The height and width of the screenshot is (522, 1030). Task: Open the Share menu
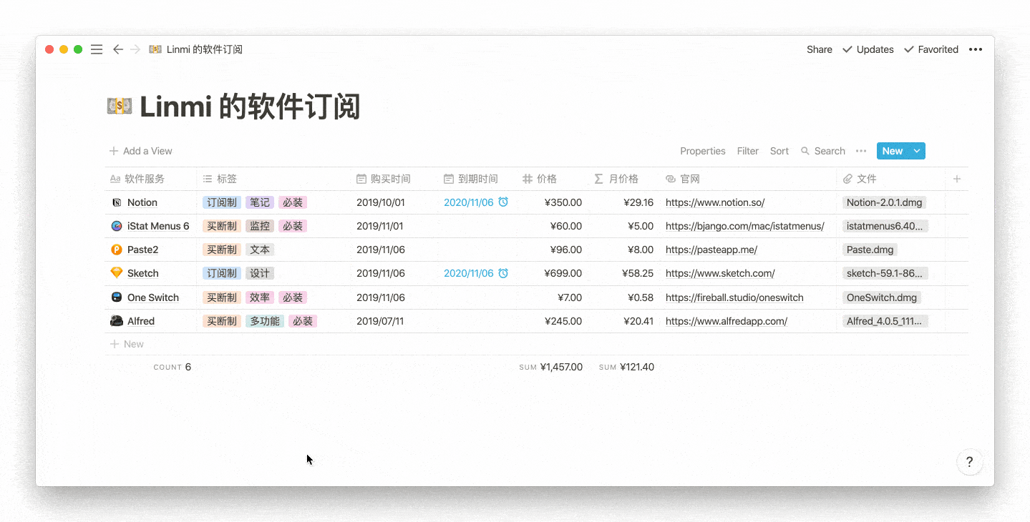click(820, 49)
